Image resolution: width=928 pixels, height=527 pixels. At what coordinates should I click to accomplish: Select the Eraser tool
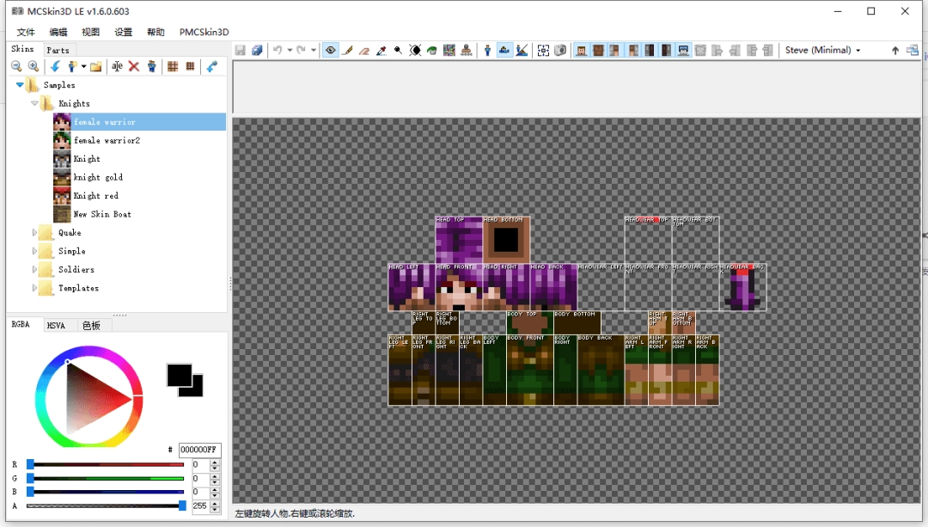click(363, 50)
